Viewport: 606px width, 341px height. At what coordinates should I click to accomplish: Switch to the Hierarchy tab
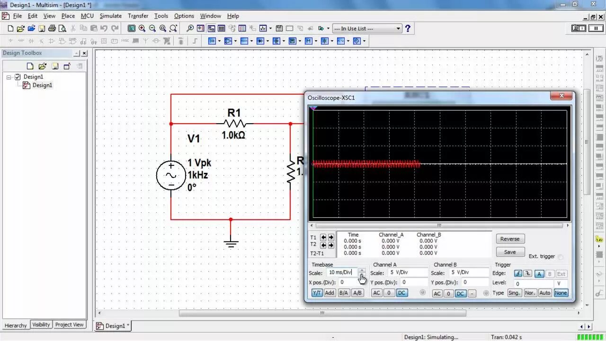(x=16, y=325)
